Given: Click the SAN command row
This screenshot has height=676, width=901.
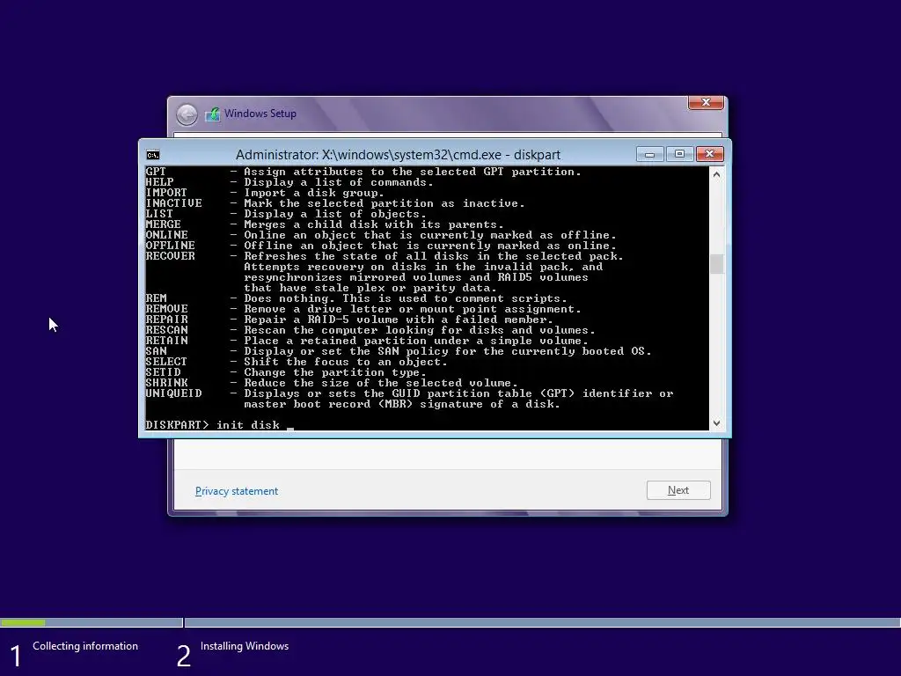Looking at the screenshot, I should tap(399, 351).
